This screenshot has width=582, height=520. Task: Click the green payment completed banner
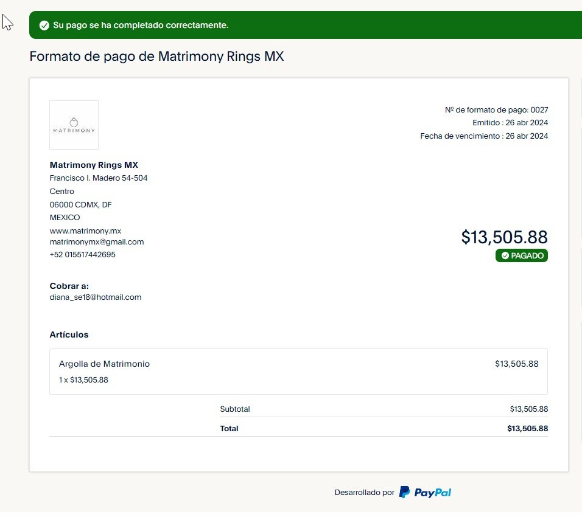[x=304, y=25]
